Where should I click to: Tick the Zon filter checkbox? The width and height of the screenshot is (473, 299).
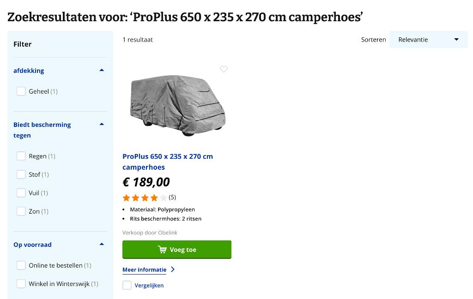[21, 211]
